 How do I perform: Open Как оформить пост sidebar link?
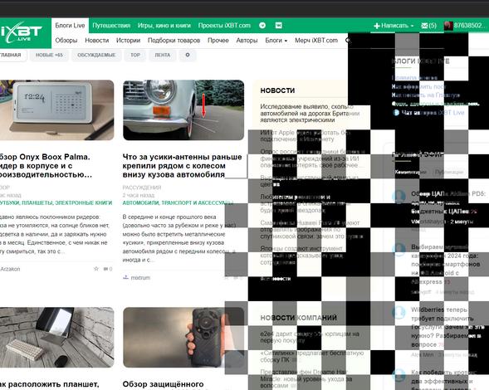tap(418, 86)
